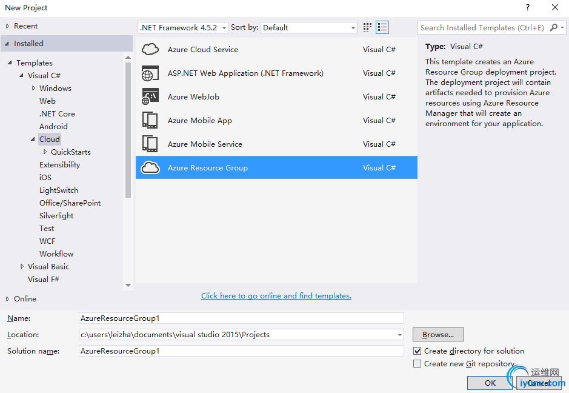The image size is (569, 393).
Task: Click the Azure Resource Group cloud icon
Action: (150, 167)
